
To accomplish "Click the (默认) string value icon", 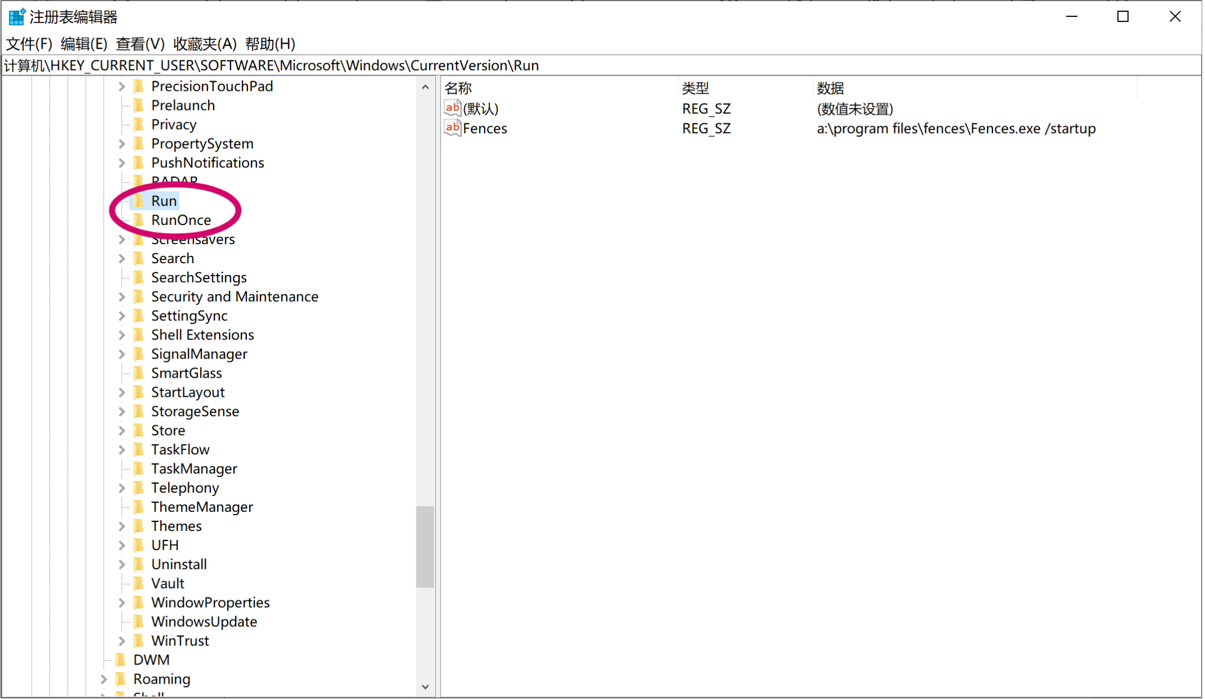I will [451, 108].
